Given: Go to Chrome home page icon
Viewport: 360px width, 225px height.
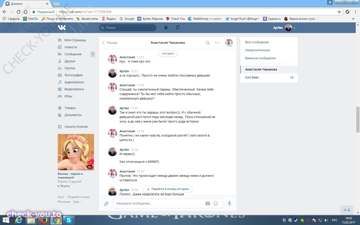Looking at the screenshot, I should pyautogui.click(x=25, y=12).
